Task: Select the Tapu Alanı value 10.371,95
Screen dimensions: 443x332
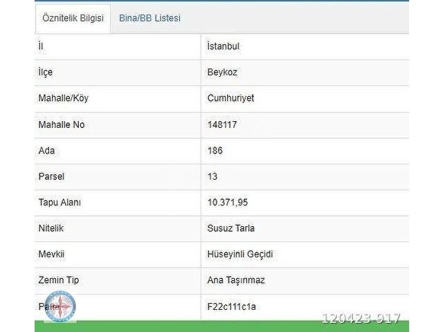Action: click(x=228, y=203)
